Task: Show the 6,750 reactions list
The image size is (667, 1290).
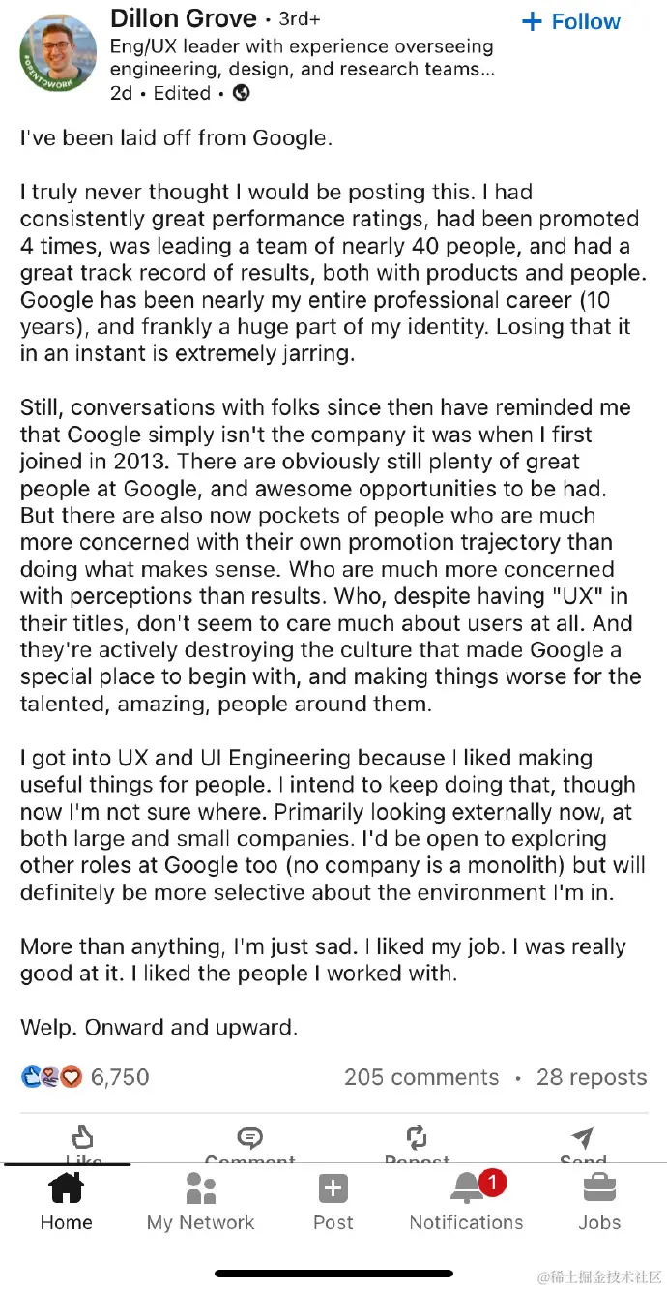Action: click(120, 1077)
